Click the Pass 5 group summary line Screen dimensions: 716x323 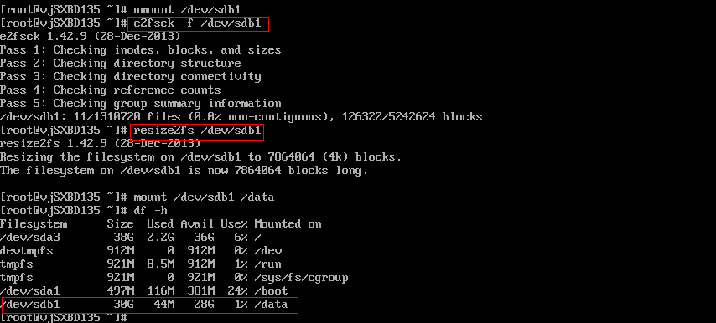click(141, 104)
